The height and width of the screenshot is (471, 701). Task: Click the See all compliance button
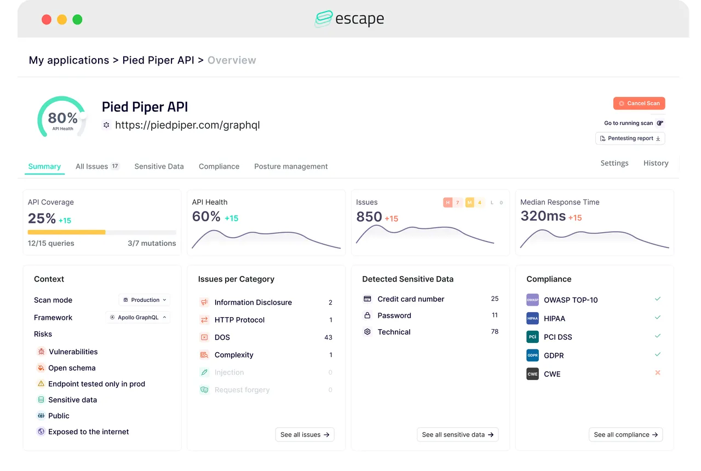click(x=626, y=435)
